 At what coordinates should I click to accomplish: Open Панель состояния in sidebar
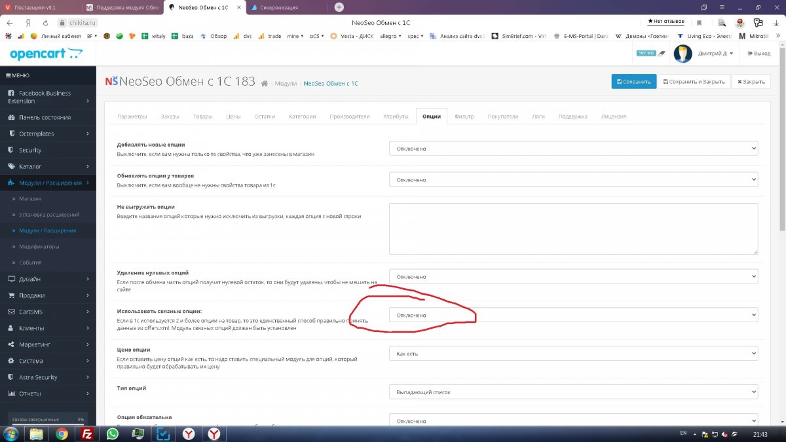pyautogui.click(x=48, y=117)
